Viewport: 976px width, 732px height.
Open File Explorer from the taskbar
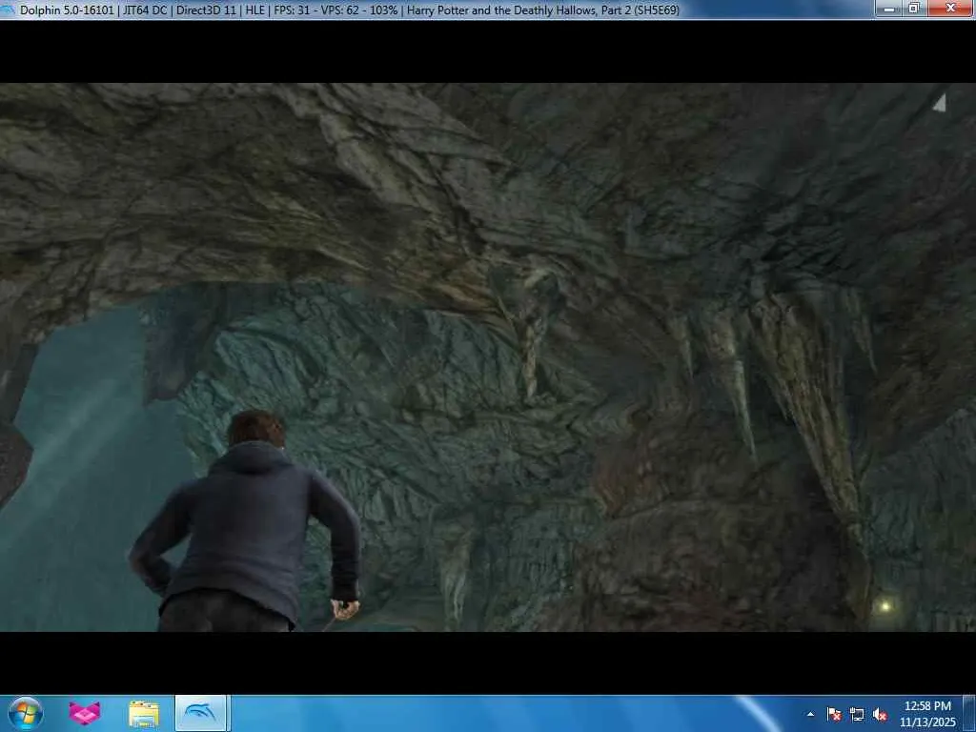(144, 713)
